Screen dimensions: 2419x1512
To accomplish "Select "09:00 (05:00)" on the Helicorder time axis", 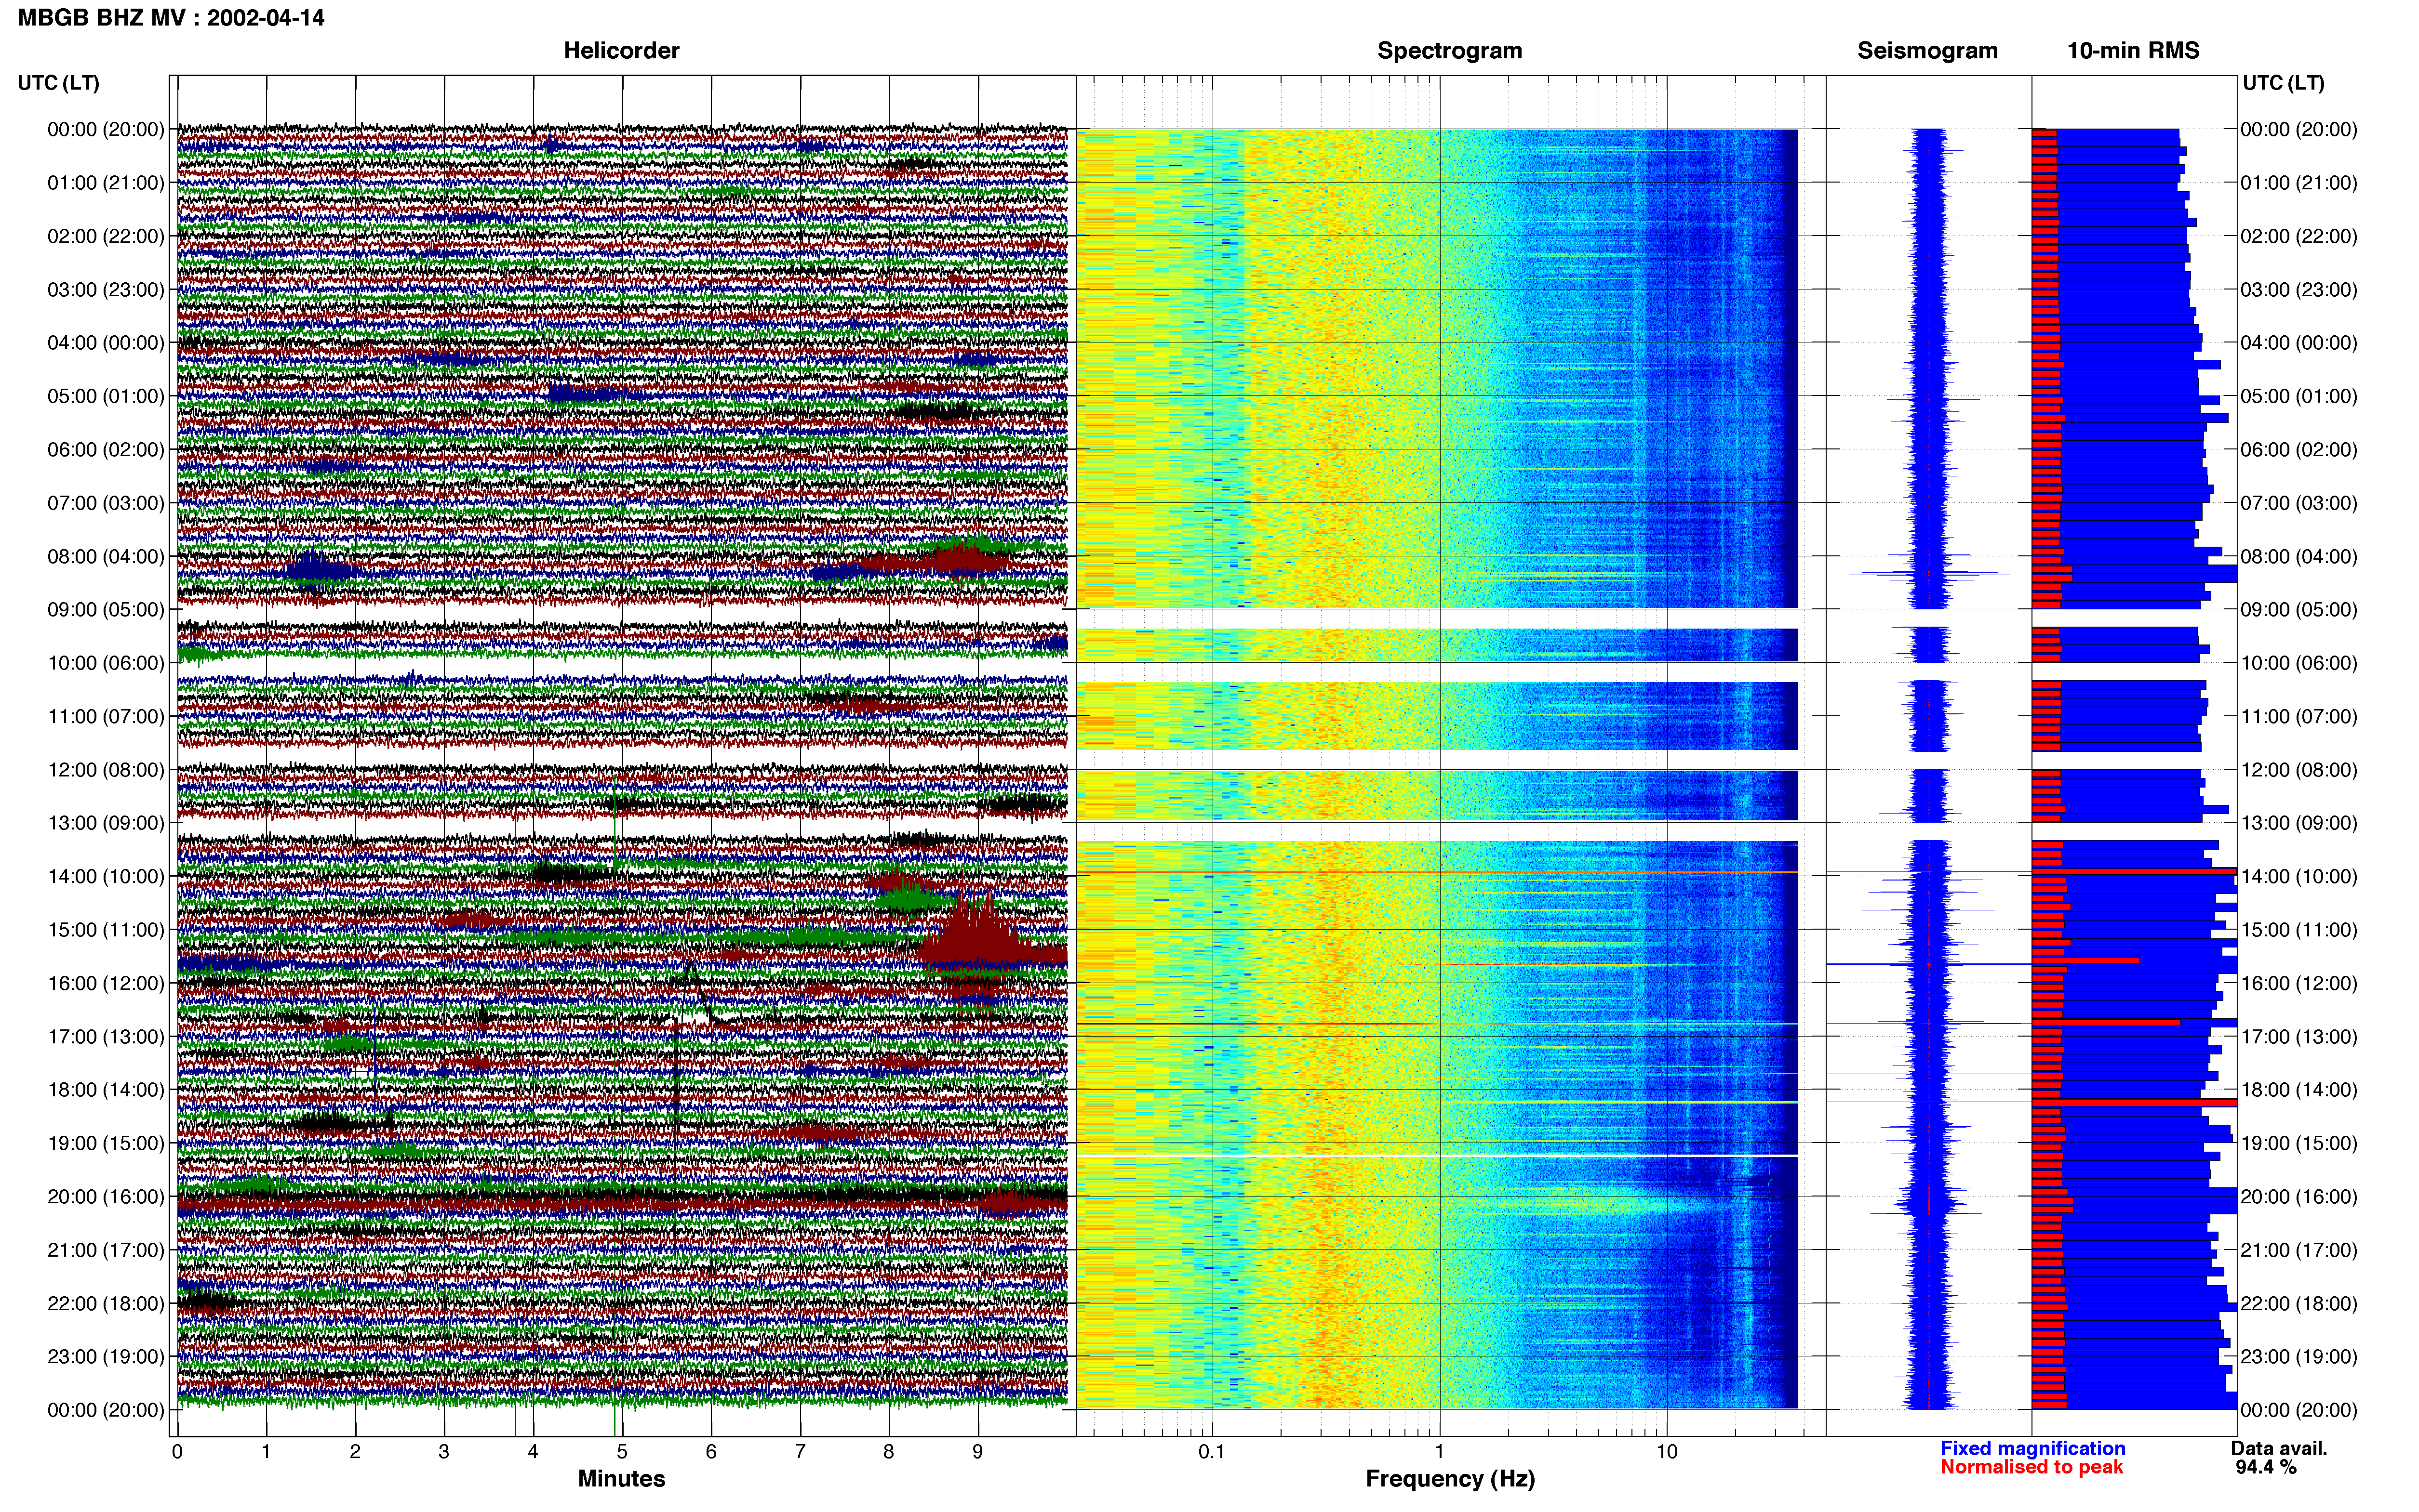I will click(106, 609).
